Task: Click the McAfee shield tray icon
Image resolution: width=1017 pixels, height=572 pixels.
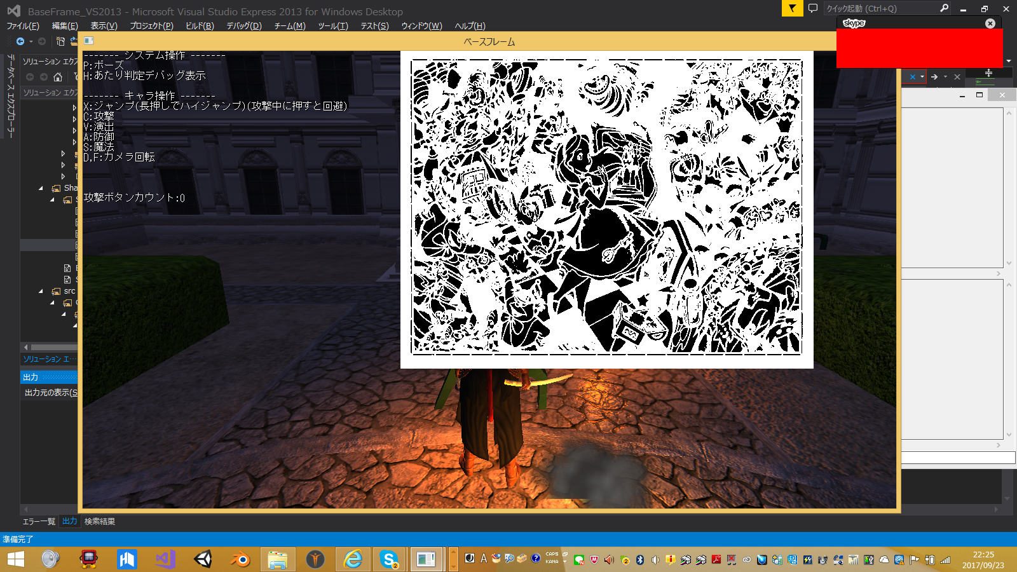Action: pyautogui.click(x=594, y=560)
